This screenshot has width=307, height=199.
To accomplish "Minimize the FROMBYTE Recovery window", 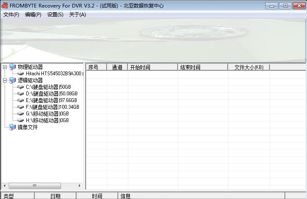I will 271,6.
